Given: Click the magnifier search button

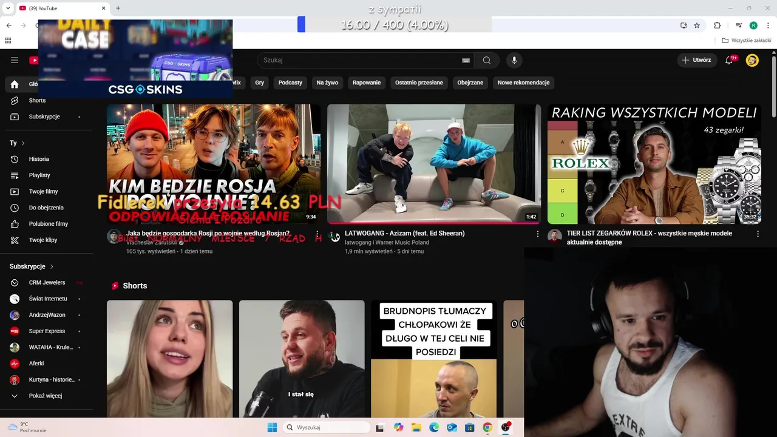Looking at the screenshot, I should click(487, 60).
